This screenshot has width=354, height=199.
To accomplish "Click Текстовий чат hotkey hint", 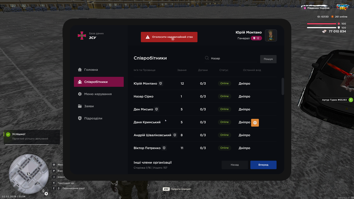I will tap(64, 183).
